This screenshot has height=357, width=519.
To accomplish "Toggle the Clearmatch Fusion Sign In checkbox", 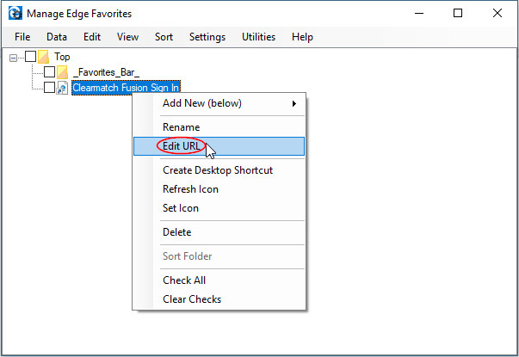I will tap(49, 88).
